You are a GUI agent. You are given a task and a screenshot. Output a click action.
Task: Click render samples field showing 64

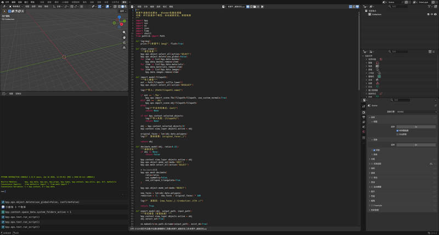416,145
